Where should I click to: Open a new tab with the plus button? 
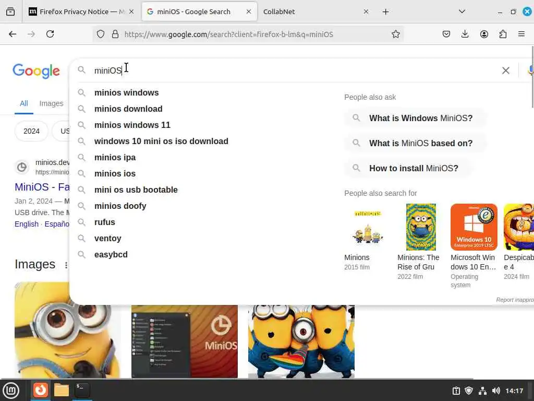click(x=385, y=12)
